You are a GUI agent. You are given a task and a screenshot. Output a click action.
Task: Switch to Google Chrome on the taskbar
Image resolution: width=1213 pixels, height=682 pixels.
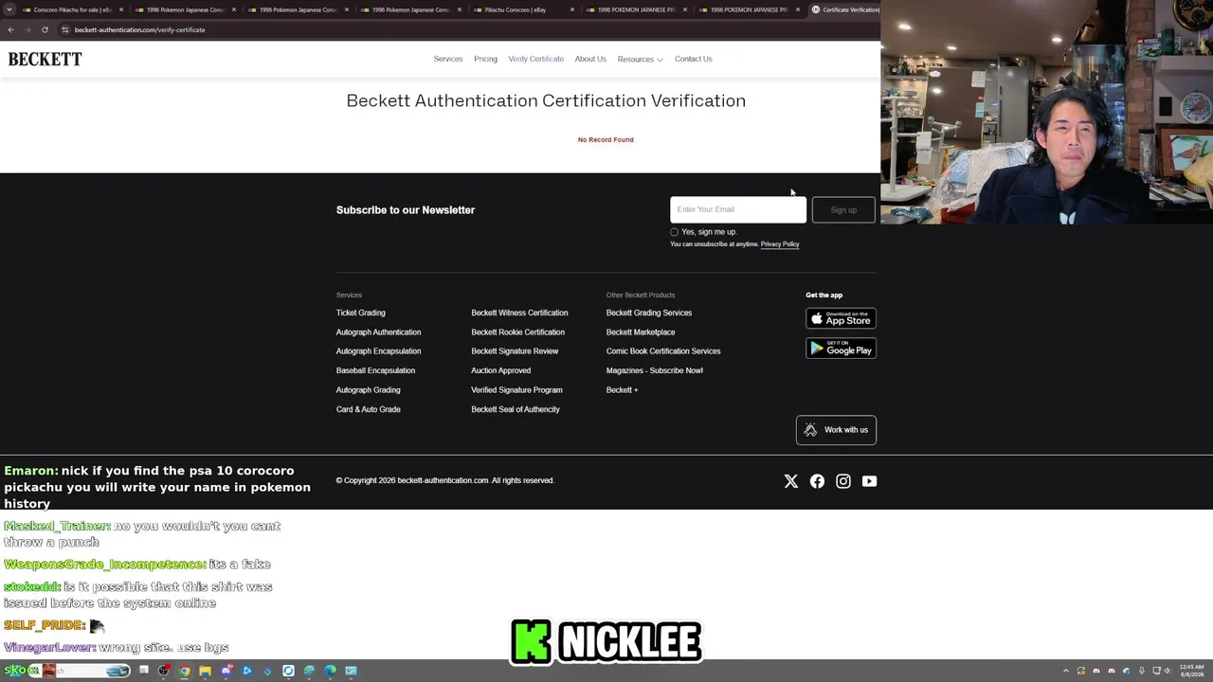pos(185,671)
